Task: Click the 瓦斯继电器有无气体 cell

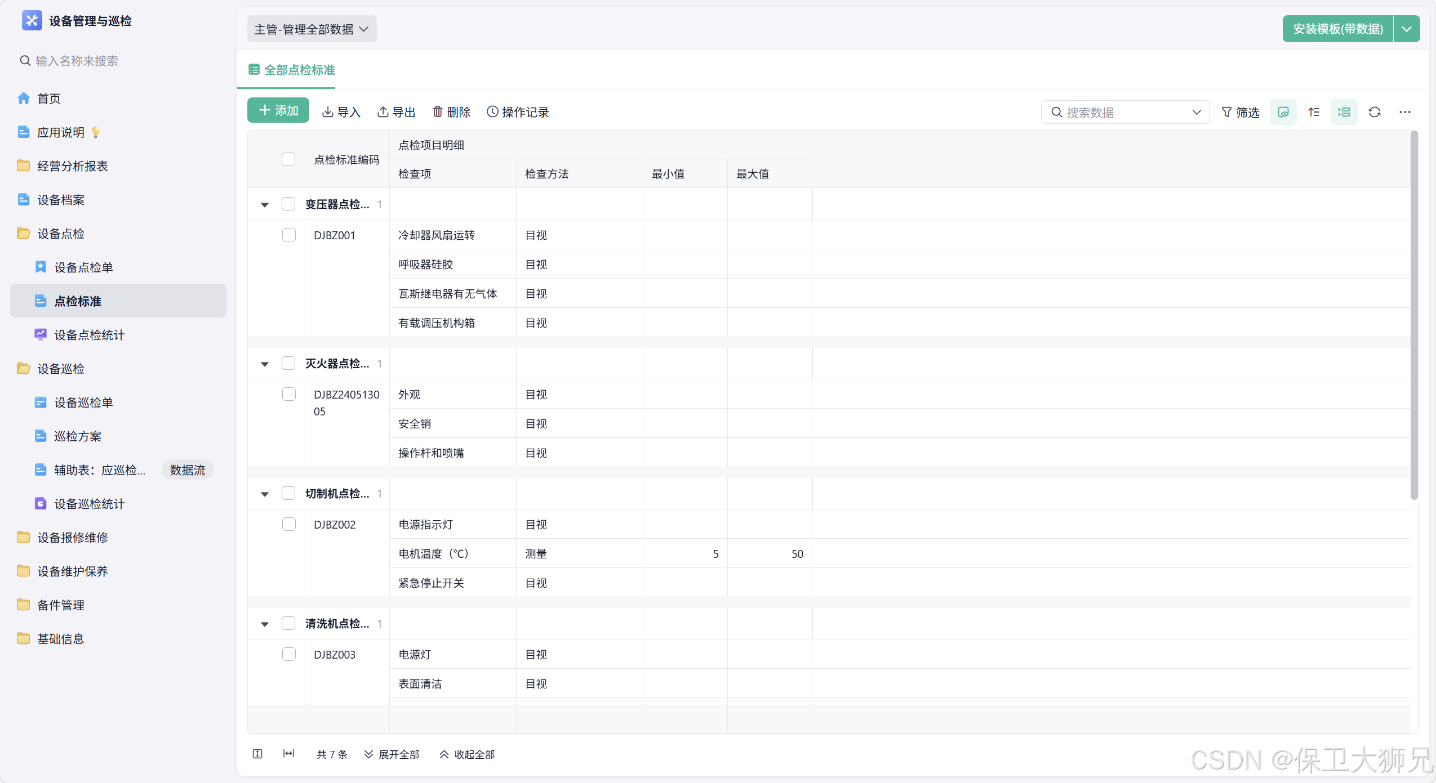Action: 453,293
